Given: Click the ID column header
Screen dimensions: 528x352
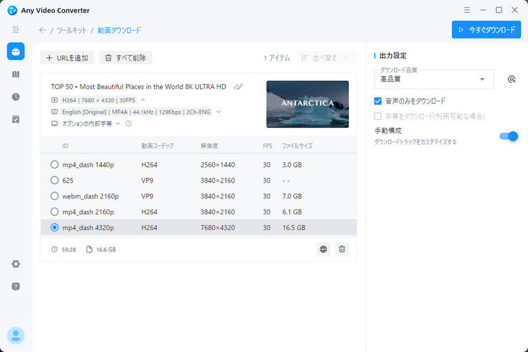Looking at the screenshot, I should [x=65, y=146].
